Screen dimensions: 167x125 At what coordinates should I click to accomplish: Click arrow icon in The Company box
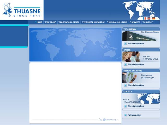(x=125, y=43)
